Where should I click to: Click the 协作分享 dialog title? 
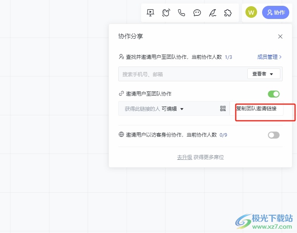coord(131,36)
